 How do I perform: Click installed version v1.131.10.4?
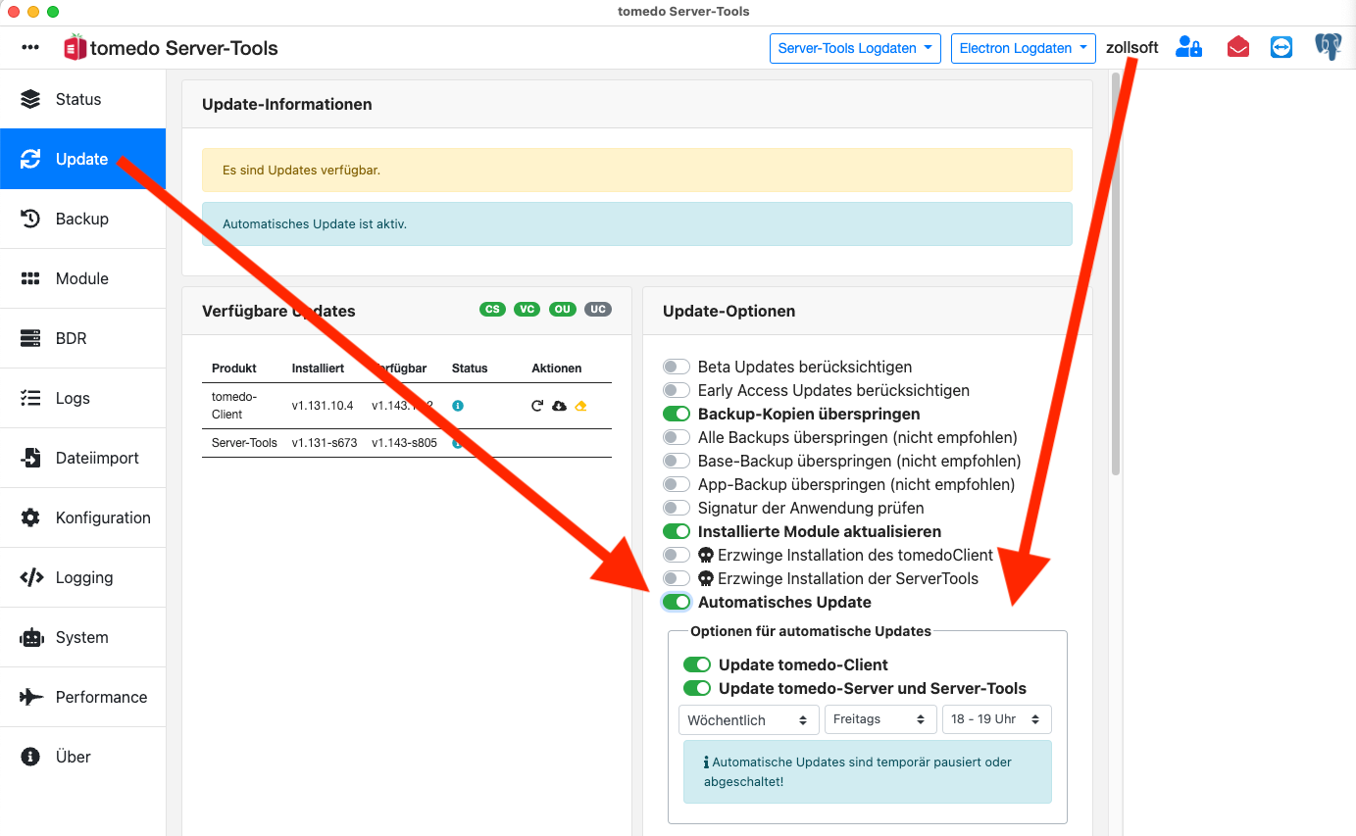[323, 406]
